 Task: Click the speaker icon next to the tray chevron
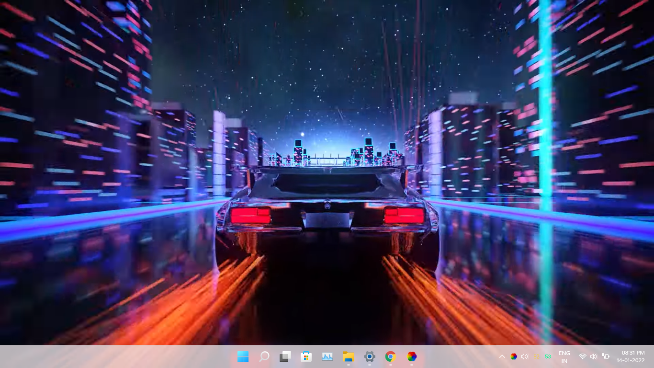pyautogui.click(x=524, y=356)
